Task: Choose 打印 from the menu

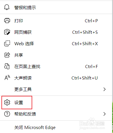Action: [56, 21]
